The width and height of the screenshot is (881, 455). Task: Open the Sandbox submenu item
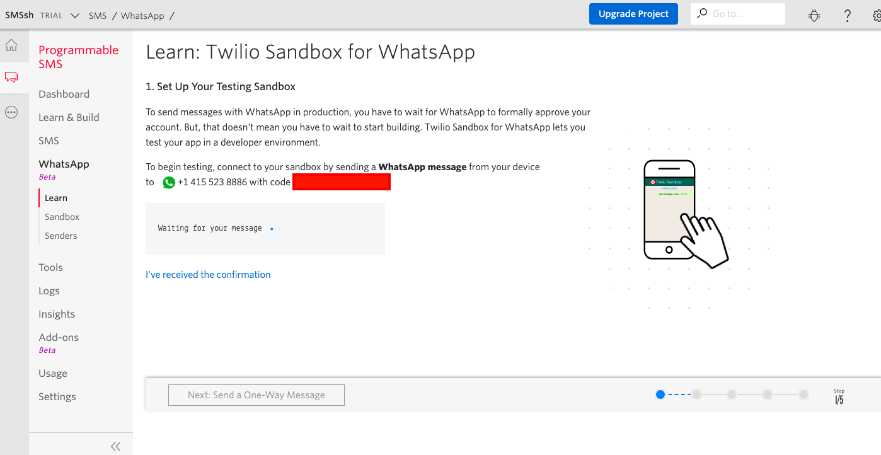pyautogui.click(x=62, y=217)
